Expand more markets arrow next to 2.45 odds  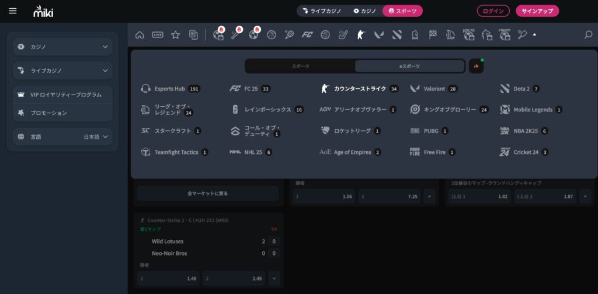pos(274,278)
